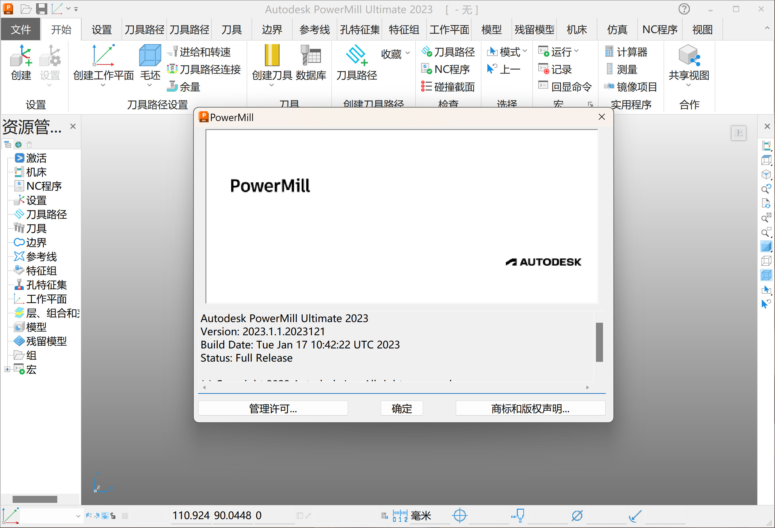Click the Manage License (管理许可...) button
775x528 pixels.
[273, 408]
